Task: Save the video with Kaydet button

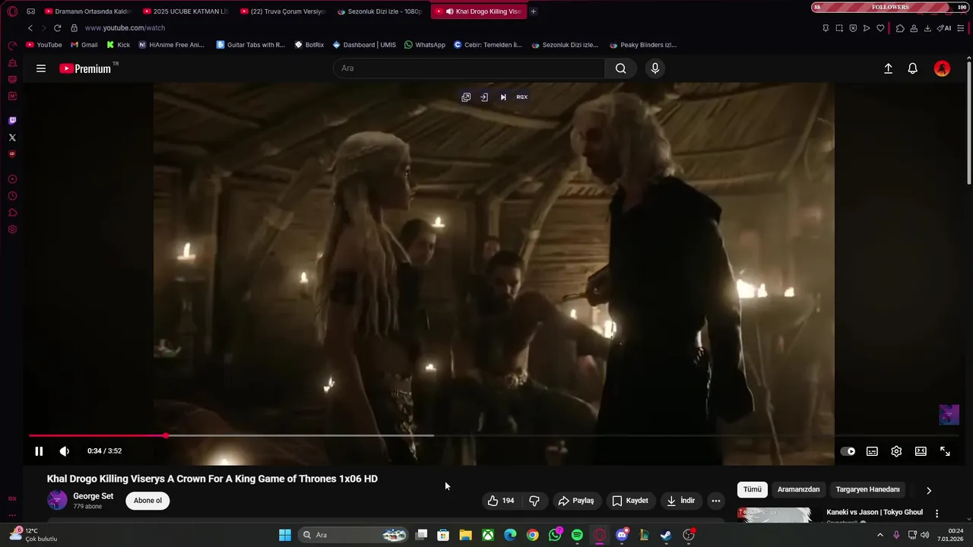Action: click(630, 501)
